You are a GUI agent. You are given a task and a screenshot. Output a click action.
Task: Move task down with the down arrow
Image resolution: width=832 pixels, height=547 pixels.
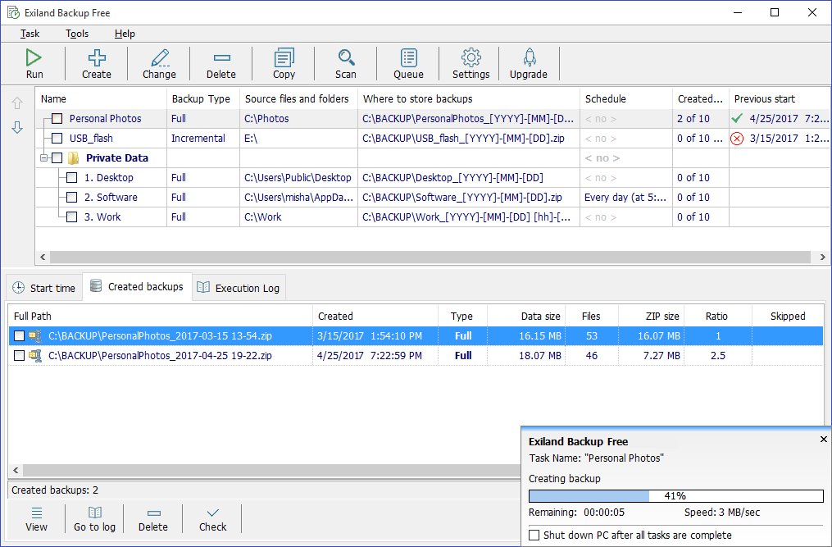pos(17,127)
